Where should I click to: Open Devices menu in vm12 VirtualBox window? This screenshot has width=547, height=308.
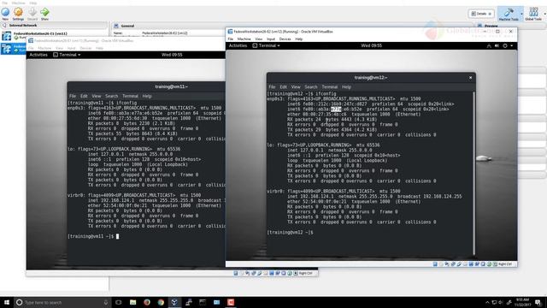285,39
